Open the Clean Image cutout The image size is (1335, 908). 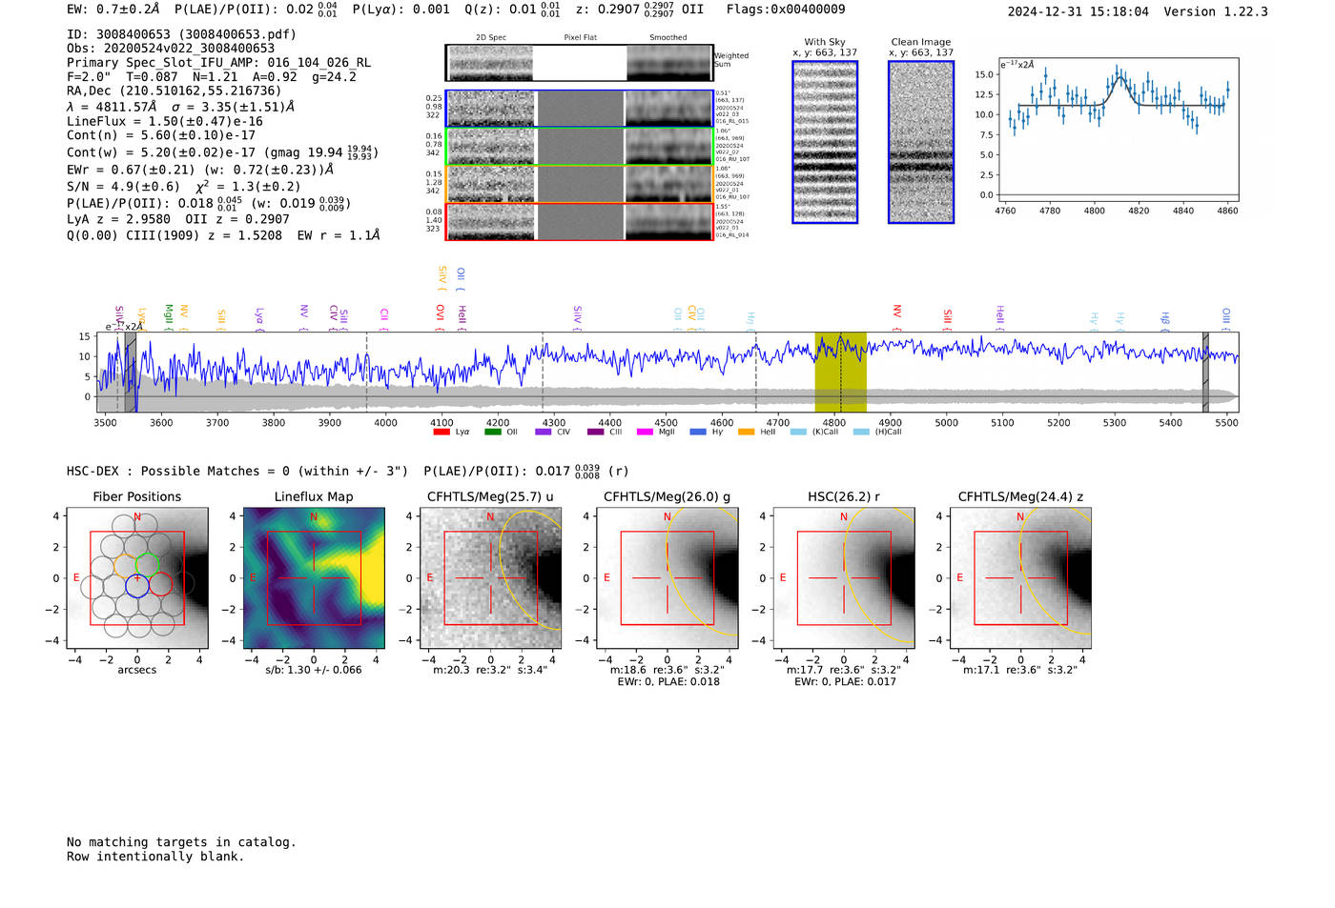click(x=921, y=142)
